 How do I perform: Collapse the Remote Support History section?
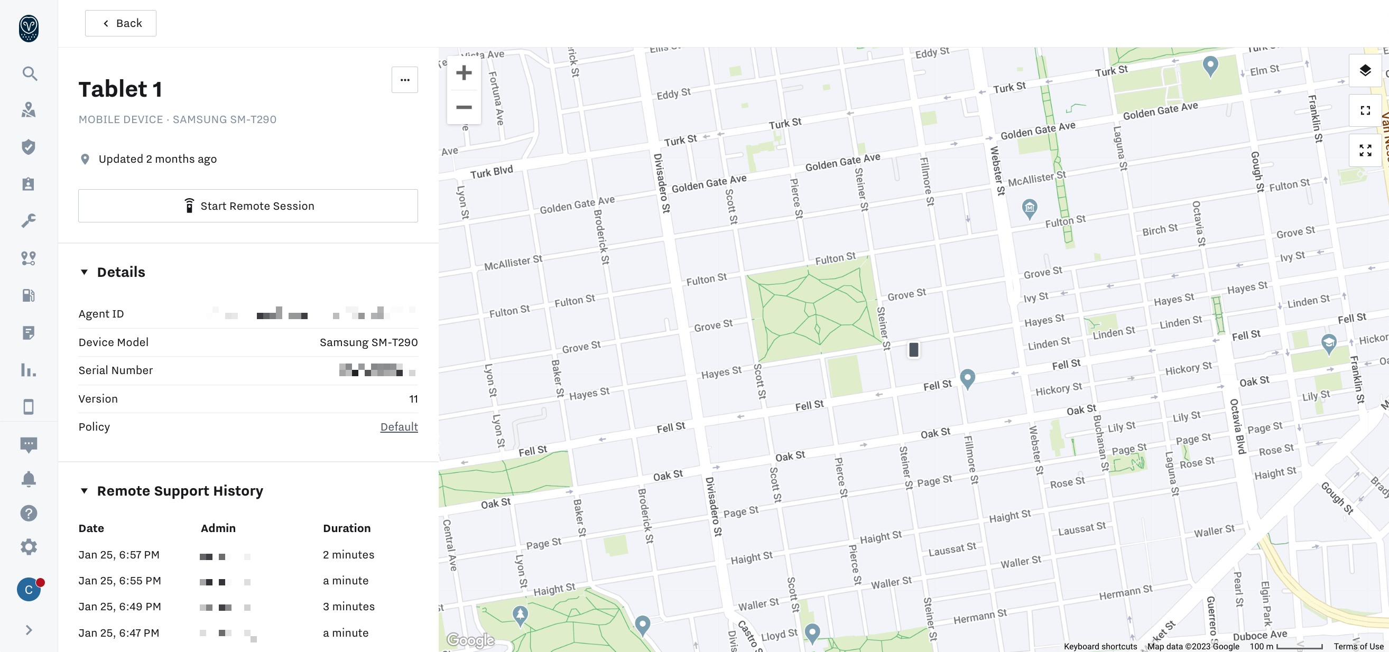pyautogui.click(x=84, y=491)
